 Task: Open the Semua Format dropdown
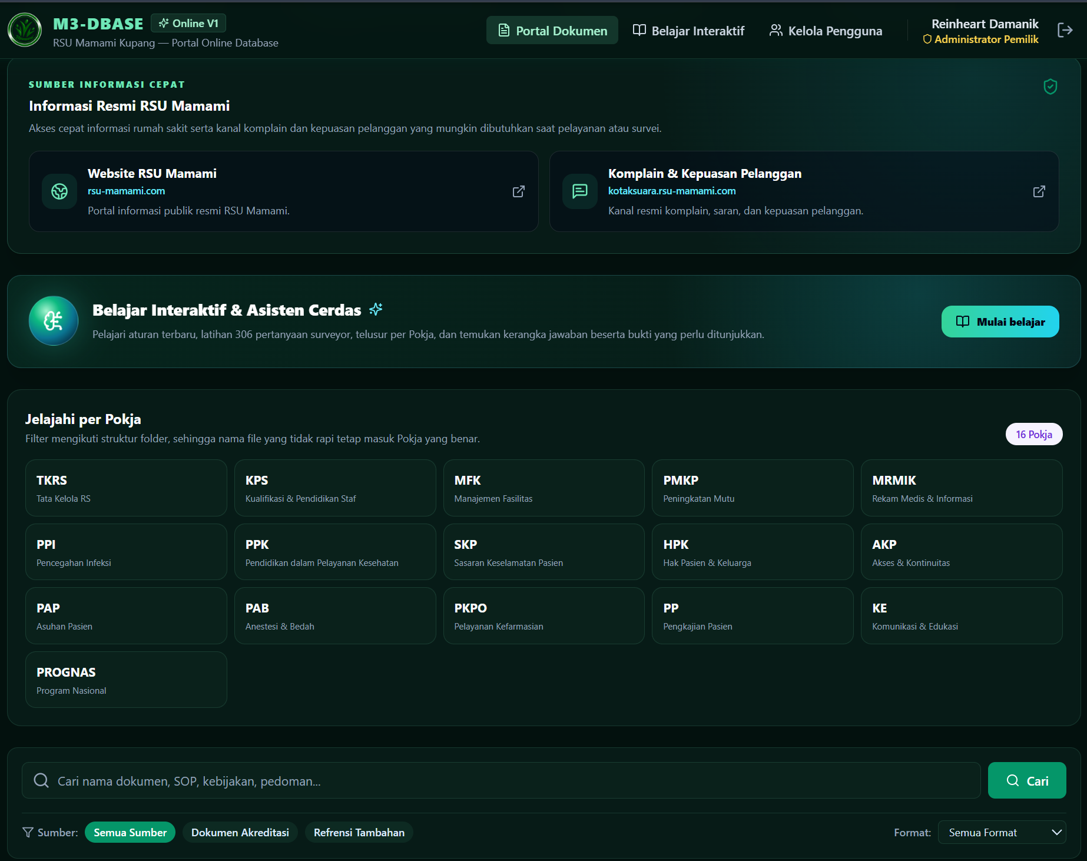point(1002,832)
